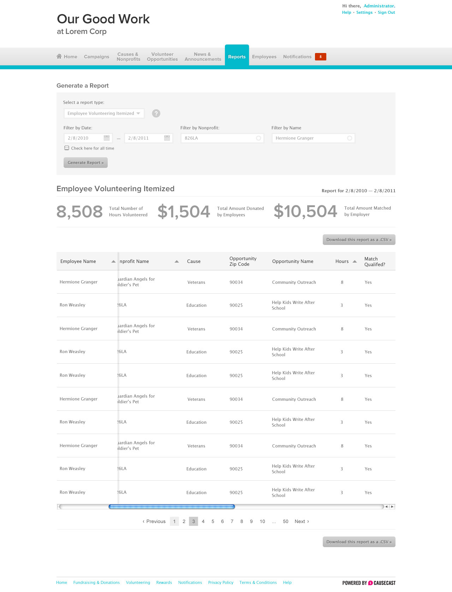This screenshot has width=452, height=592.
Task: Click the circle icon in nonprofit filter
Action: 258,138
